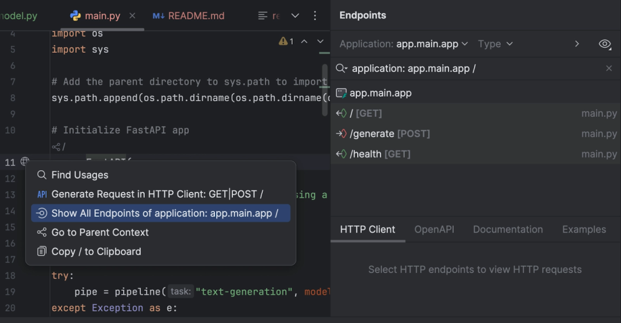Expand more filters chevron in Endpoints toolbar
Image resolution: width=621 pixels, height=323 pixels.
(x=577, y=44)
